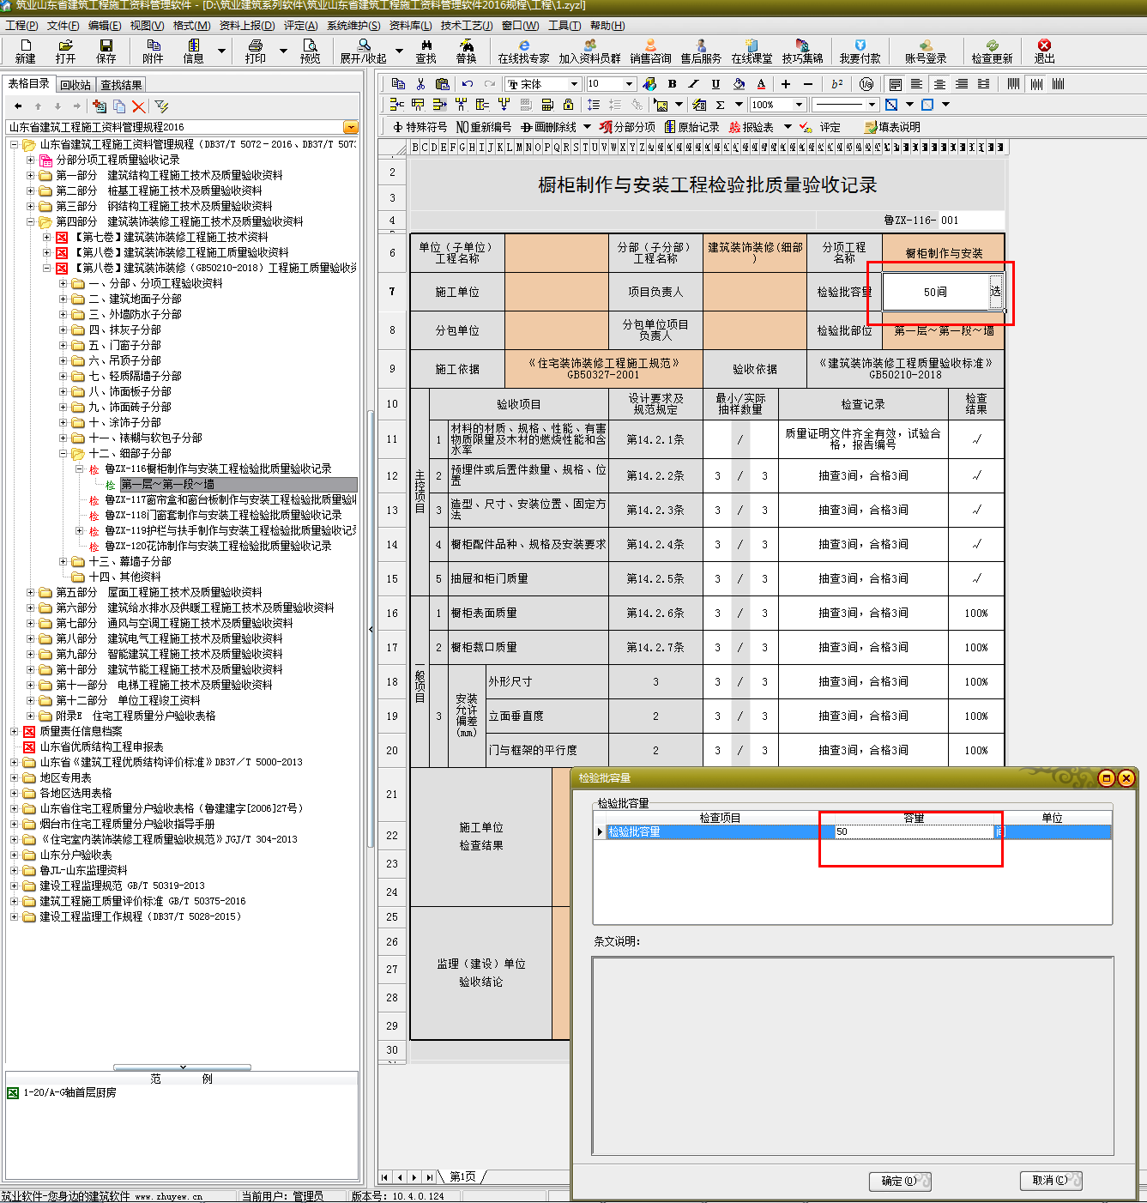The height and width of the screenshot is (1203, 1147).
Task: Insert 特殊符号 special symbol
Action: 420,127
